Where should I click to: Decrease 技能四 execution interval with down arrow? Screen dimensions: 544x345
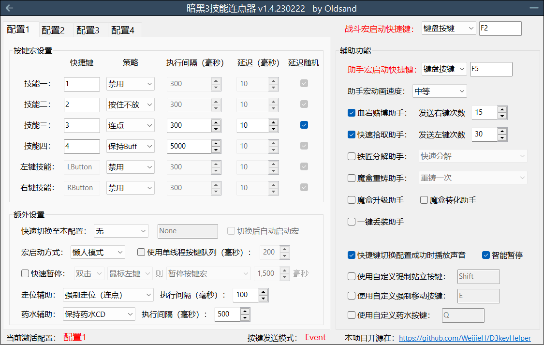pos(216,150)
